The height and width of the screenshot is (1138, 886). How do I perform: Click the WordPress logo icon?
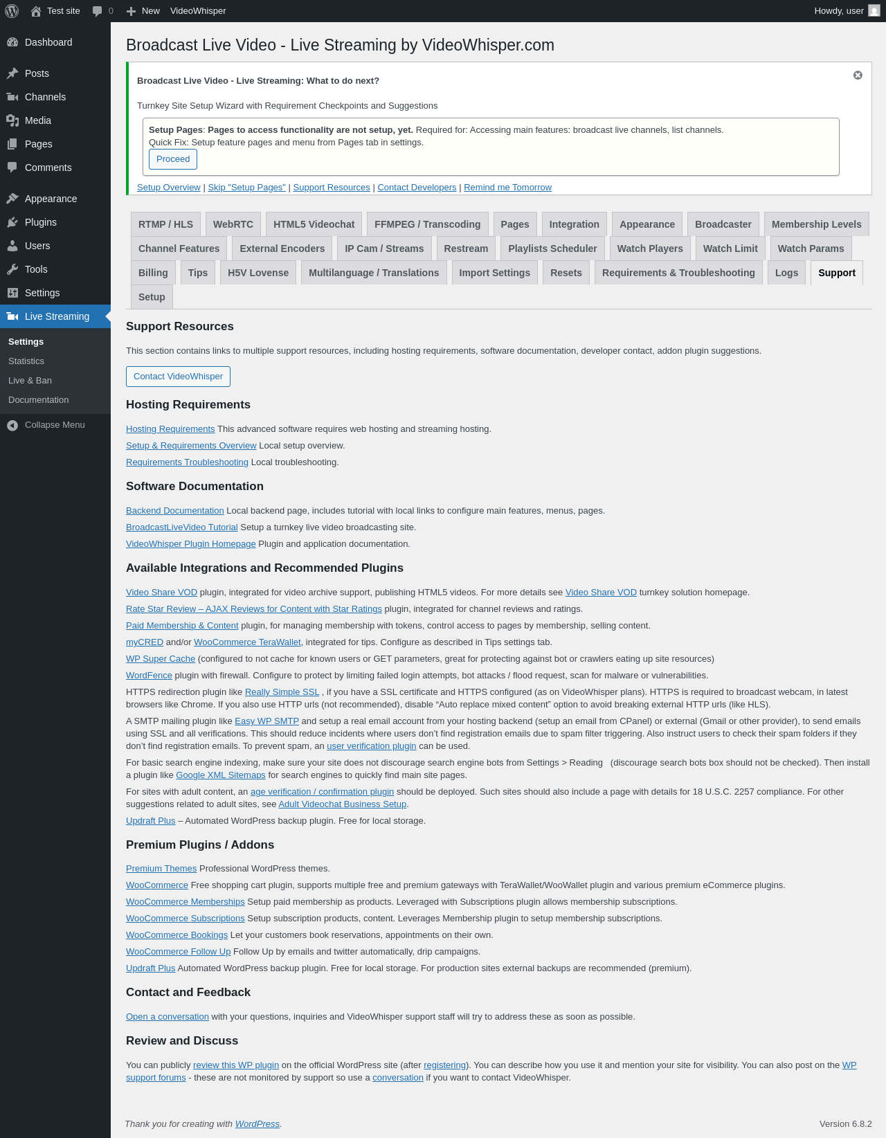12,11
